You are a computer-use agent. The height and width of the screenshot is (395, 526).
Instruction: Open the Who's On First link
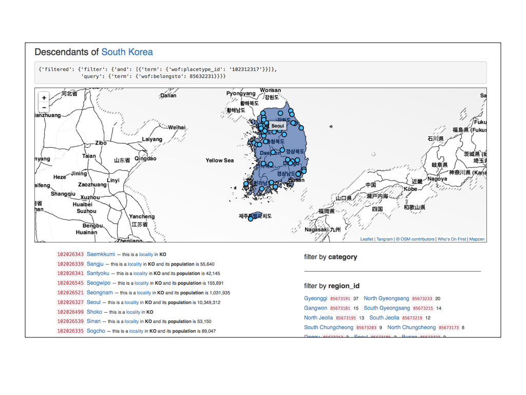coord(452,239)
